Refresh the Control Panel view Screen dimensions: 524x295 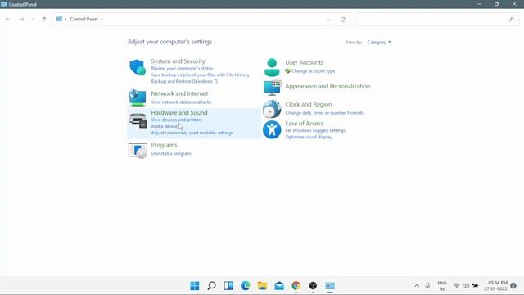pos(343,20)
